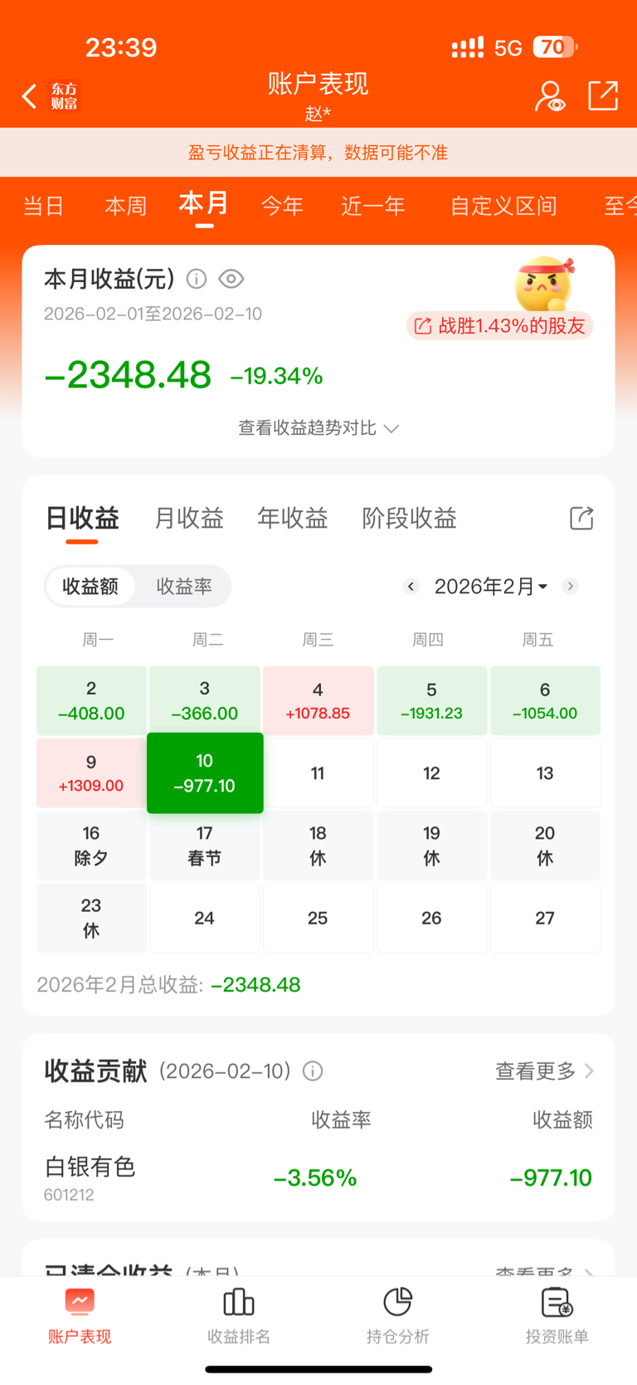637x1385 pixels.
Task: Open the 2026年2月 month dropdown
Action: [490, 587]
